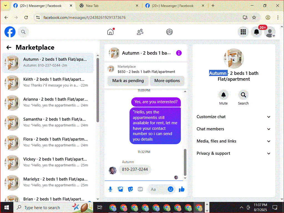Open the emoji picker smiley
Image resolution: width=284 pixels, height=213 pixels.
[171, 189]
